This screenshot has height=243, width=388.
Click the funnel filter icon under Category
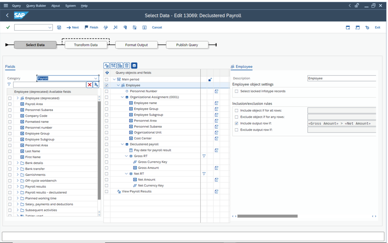tap(9, 85)
